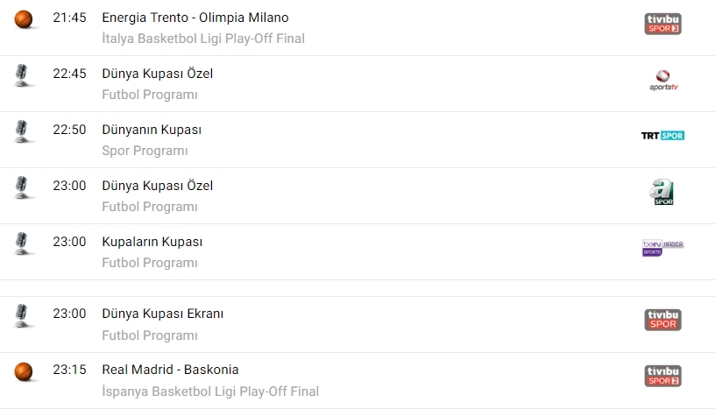715x409 pixels.
Task: Click the 21:45 start time
Action: (x=69, y=18)
